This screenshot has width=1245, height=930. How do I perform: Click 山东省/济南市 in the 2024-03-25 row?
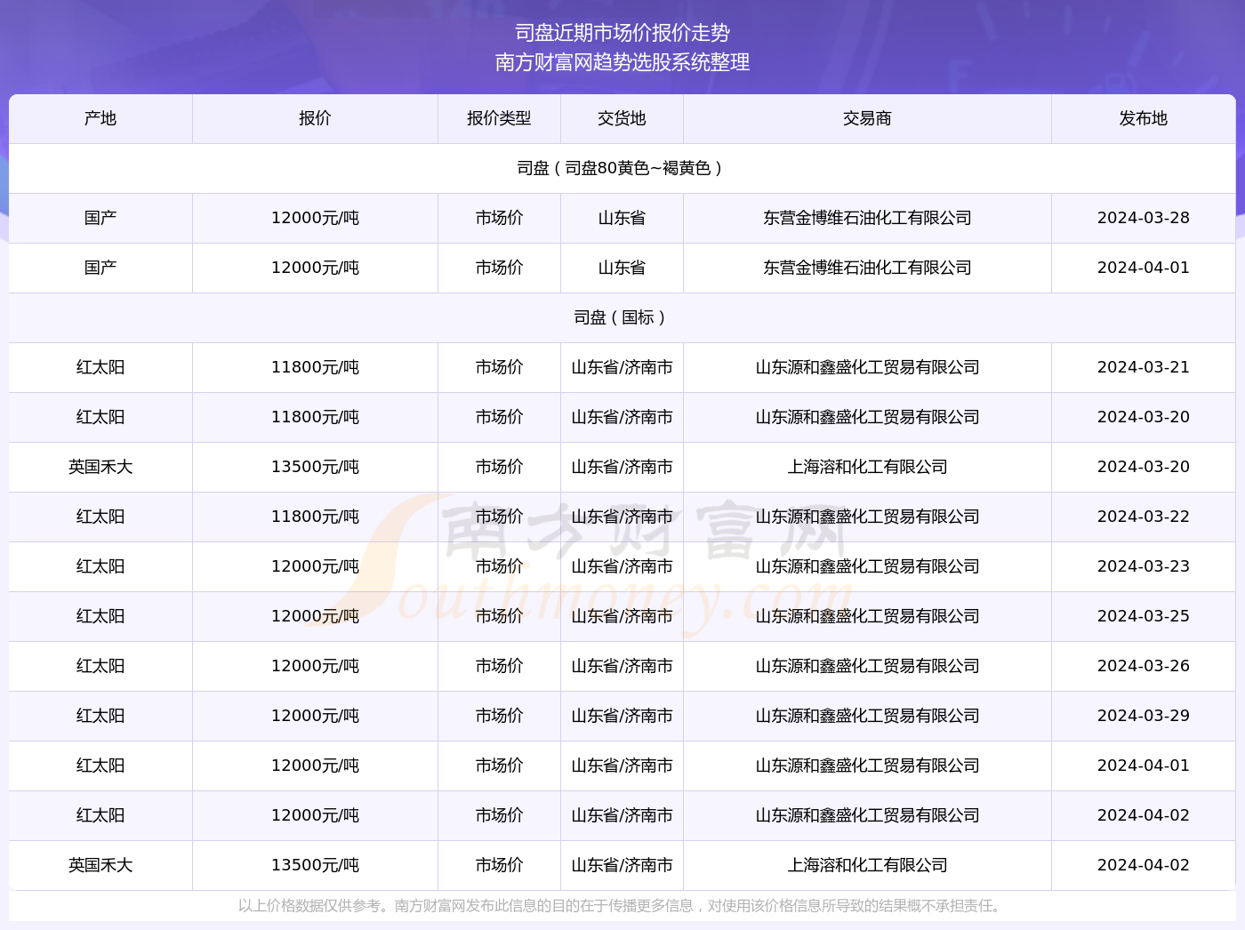point(622,616)
